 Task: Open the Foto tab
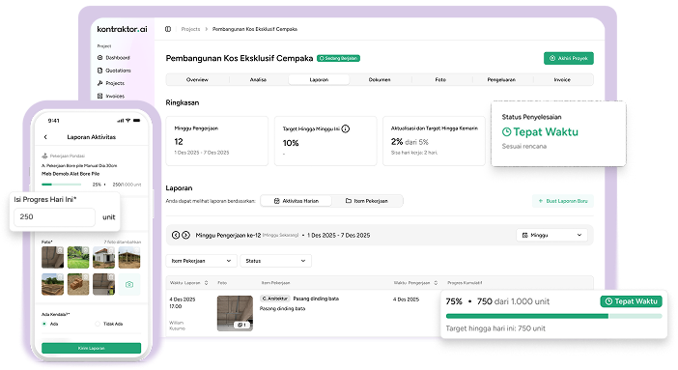point(440,79)
